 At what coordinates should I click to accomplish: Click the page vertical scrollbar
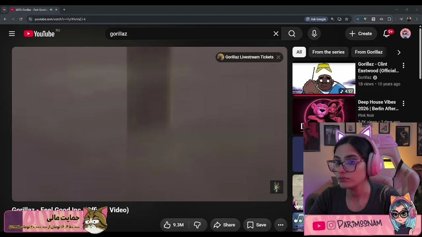pos(420,54)
